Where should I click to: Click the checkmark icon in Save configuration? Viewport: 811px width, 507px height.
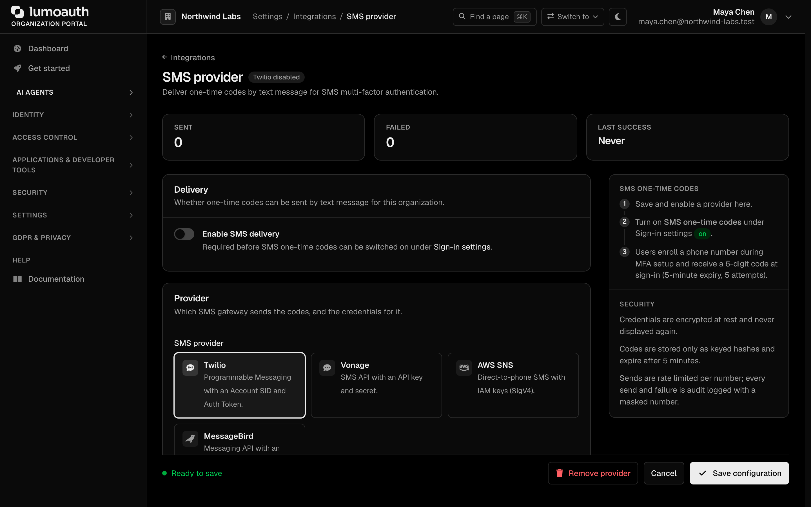[x=703, y=473]
